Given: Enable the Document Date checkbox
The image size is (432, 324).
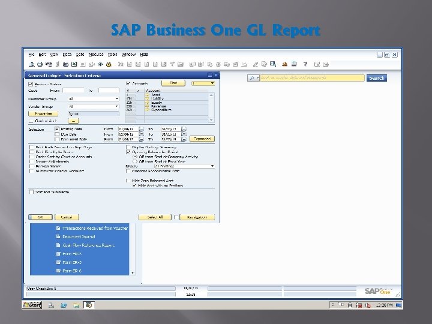Looking at the screenshot, I should [57, 139].
